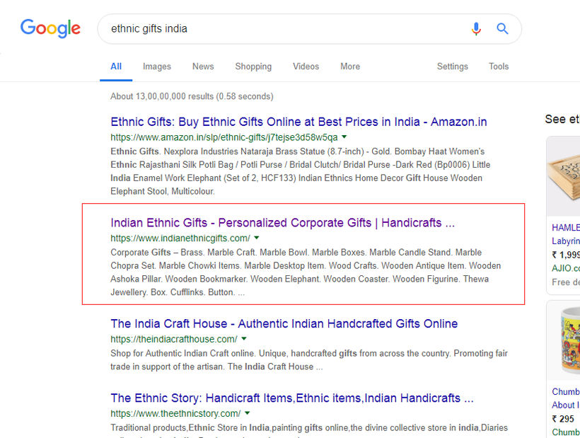This screenshot has width=580, height=438.
Task: Expand dropdown arrow beside amazon.in URL
Action: [344, 137]
